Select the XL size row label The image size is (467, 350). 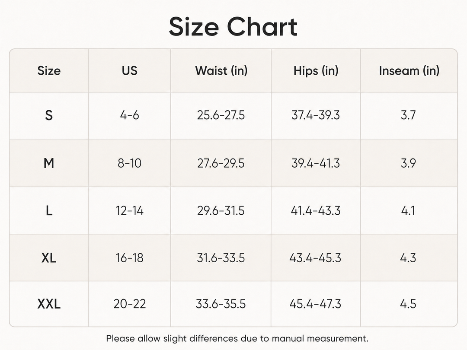[49, 258]
